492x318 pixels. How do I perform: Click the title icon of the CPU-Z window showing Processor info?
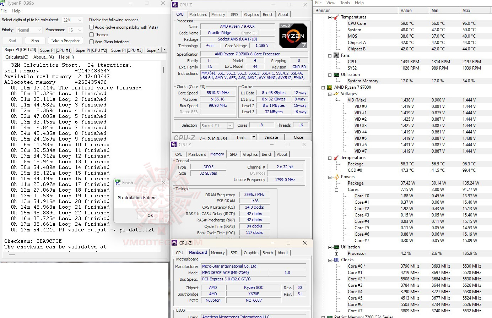coord(174,5)
